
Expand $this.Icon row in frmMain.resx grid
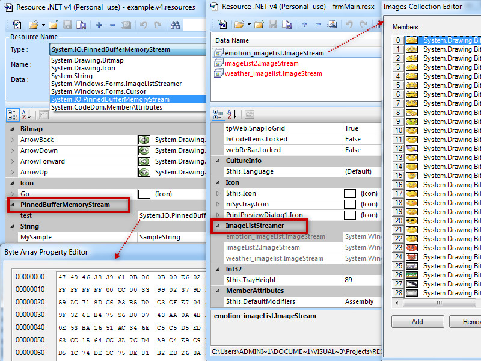click(x=218, y=193)
